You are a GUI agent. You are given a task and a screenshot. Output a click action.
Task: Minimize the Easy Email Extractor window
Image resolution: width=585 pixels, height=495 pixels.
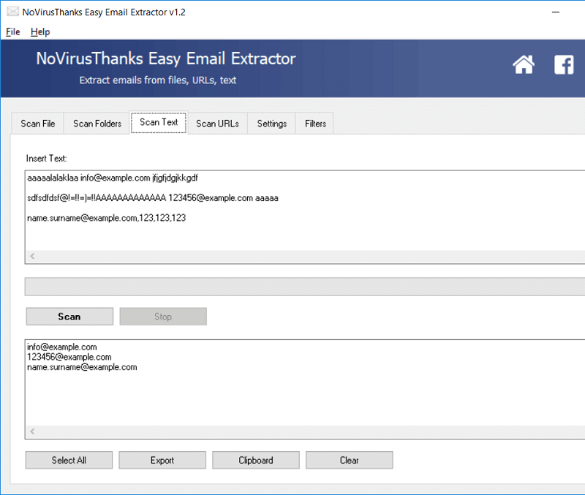556,12
